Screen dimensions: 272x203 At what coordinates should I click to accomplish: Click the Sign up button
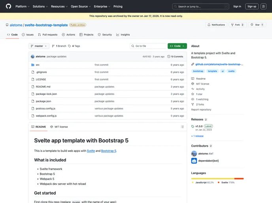point(251,6)
